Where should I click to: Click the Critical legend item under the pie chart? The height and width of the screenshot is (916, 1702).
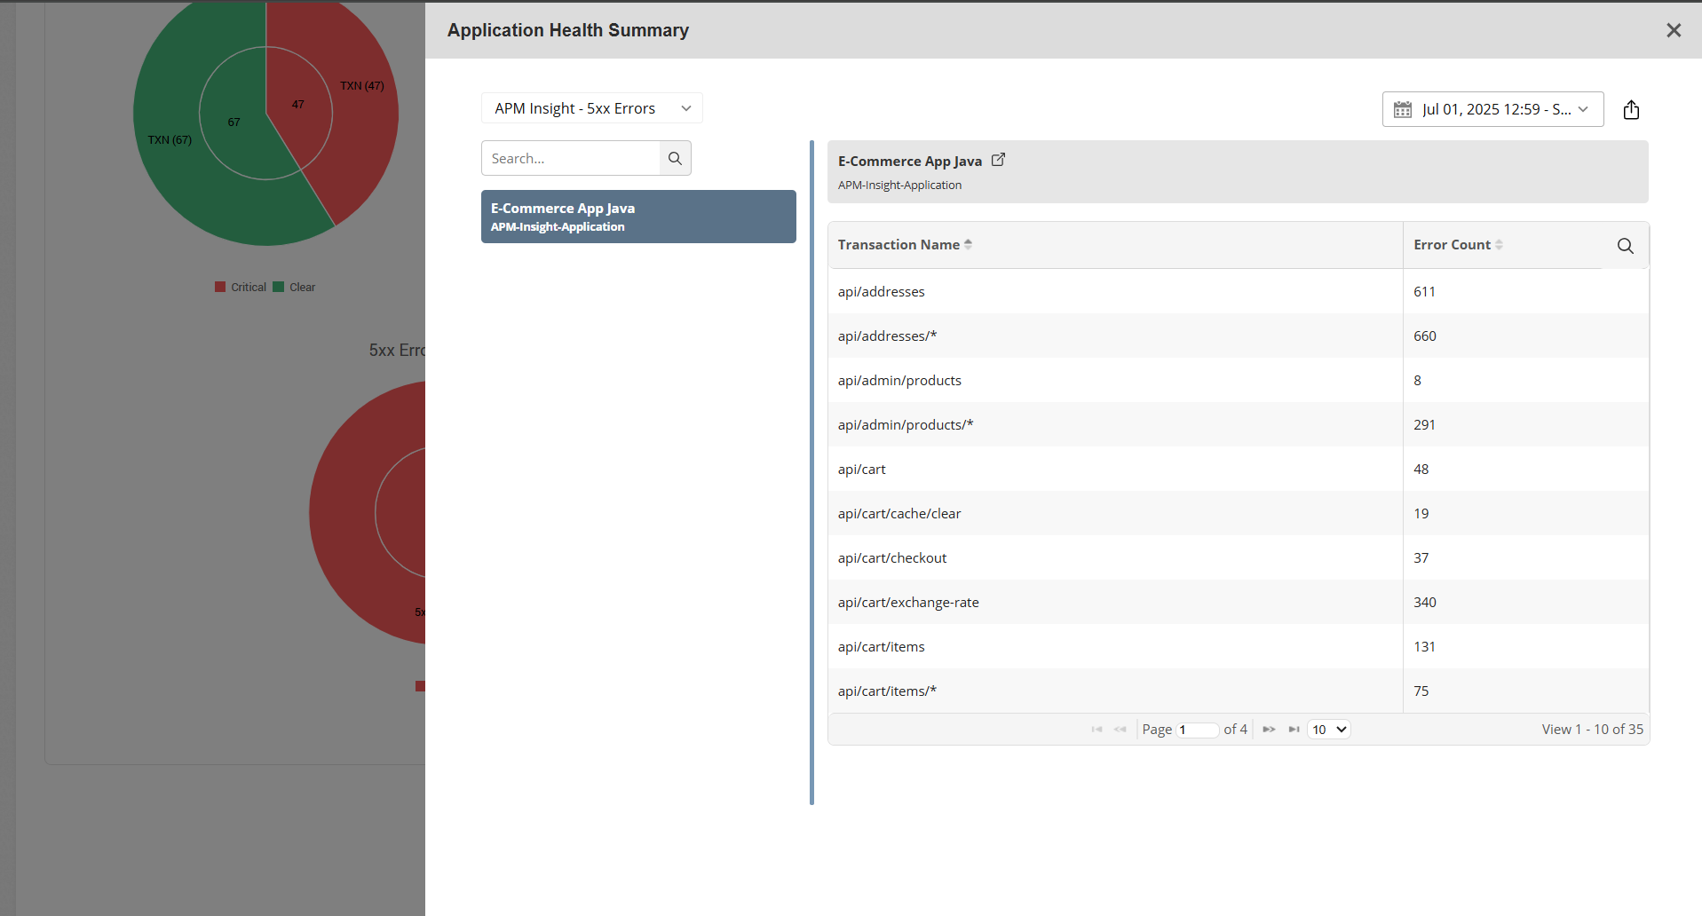(240, 286)
